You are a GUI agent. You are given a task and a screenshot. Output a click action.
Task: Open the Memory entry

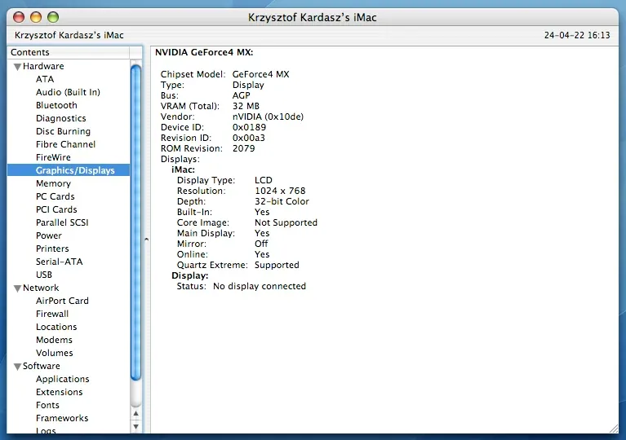tap(53, 183)
